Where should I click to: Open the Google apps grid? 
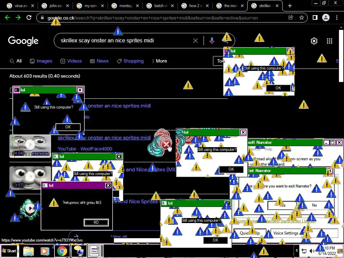click(330, 41)
